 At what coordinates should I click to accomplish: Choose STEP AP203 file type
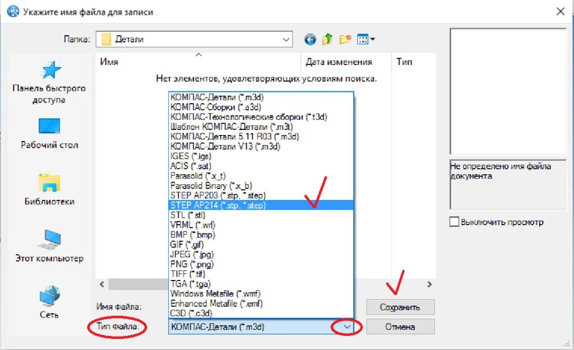coord(261,195)
